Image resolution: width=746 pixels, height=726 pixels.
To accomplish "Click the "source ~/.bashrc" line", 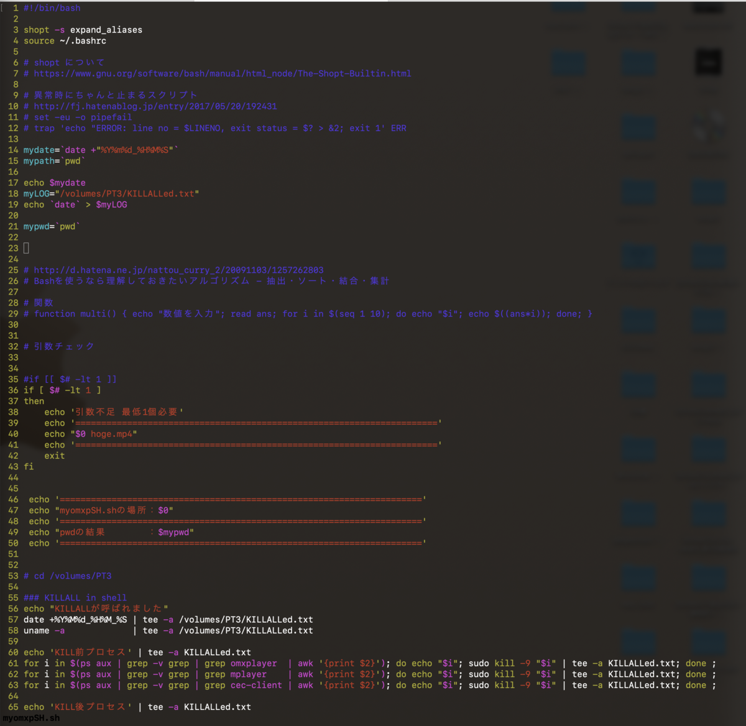I will [x=65, y=41].
